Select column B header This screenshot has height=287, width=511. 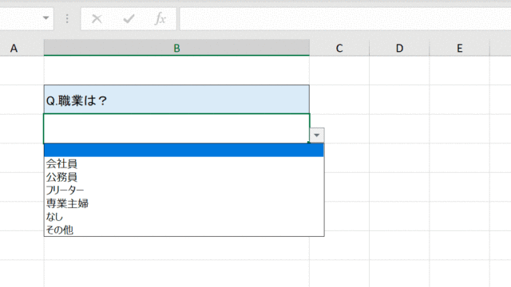point(176,48)
